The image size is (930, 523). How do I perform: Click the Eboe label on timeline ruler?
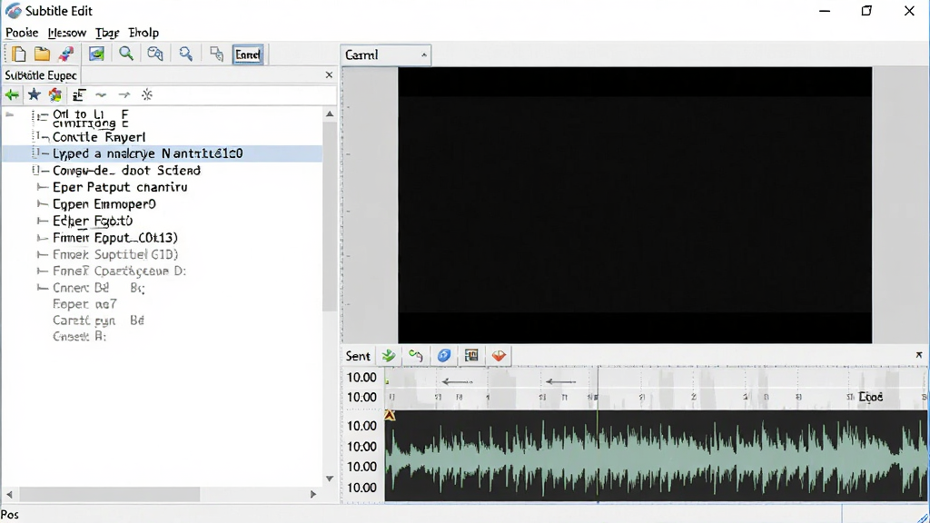pos(870,397)
